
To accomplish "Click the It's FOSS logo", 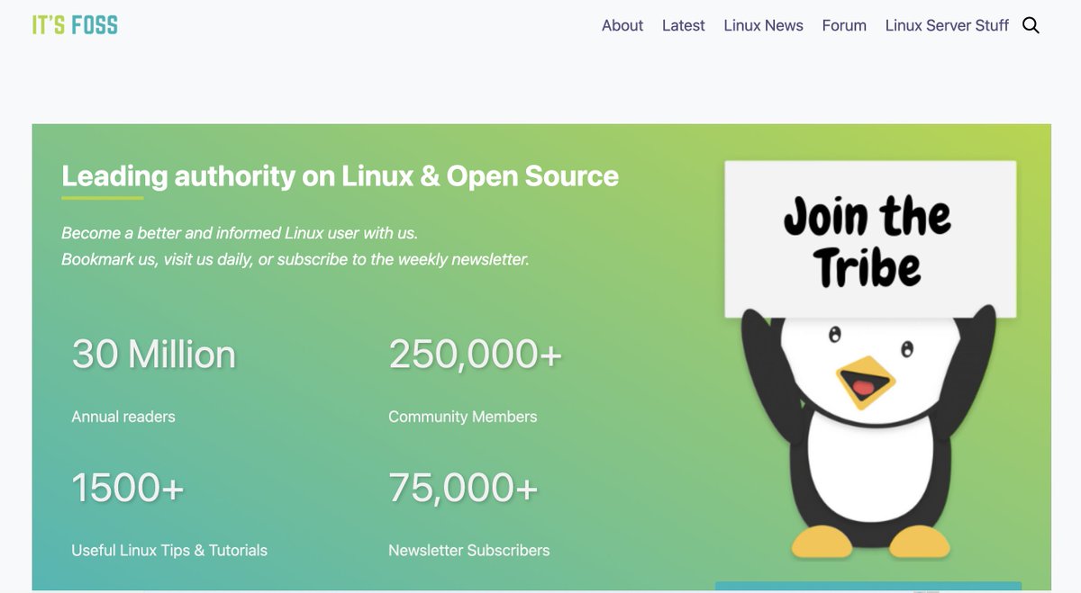I will pos(75,25).
